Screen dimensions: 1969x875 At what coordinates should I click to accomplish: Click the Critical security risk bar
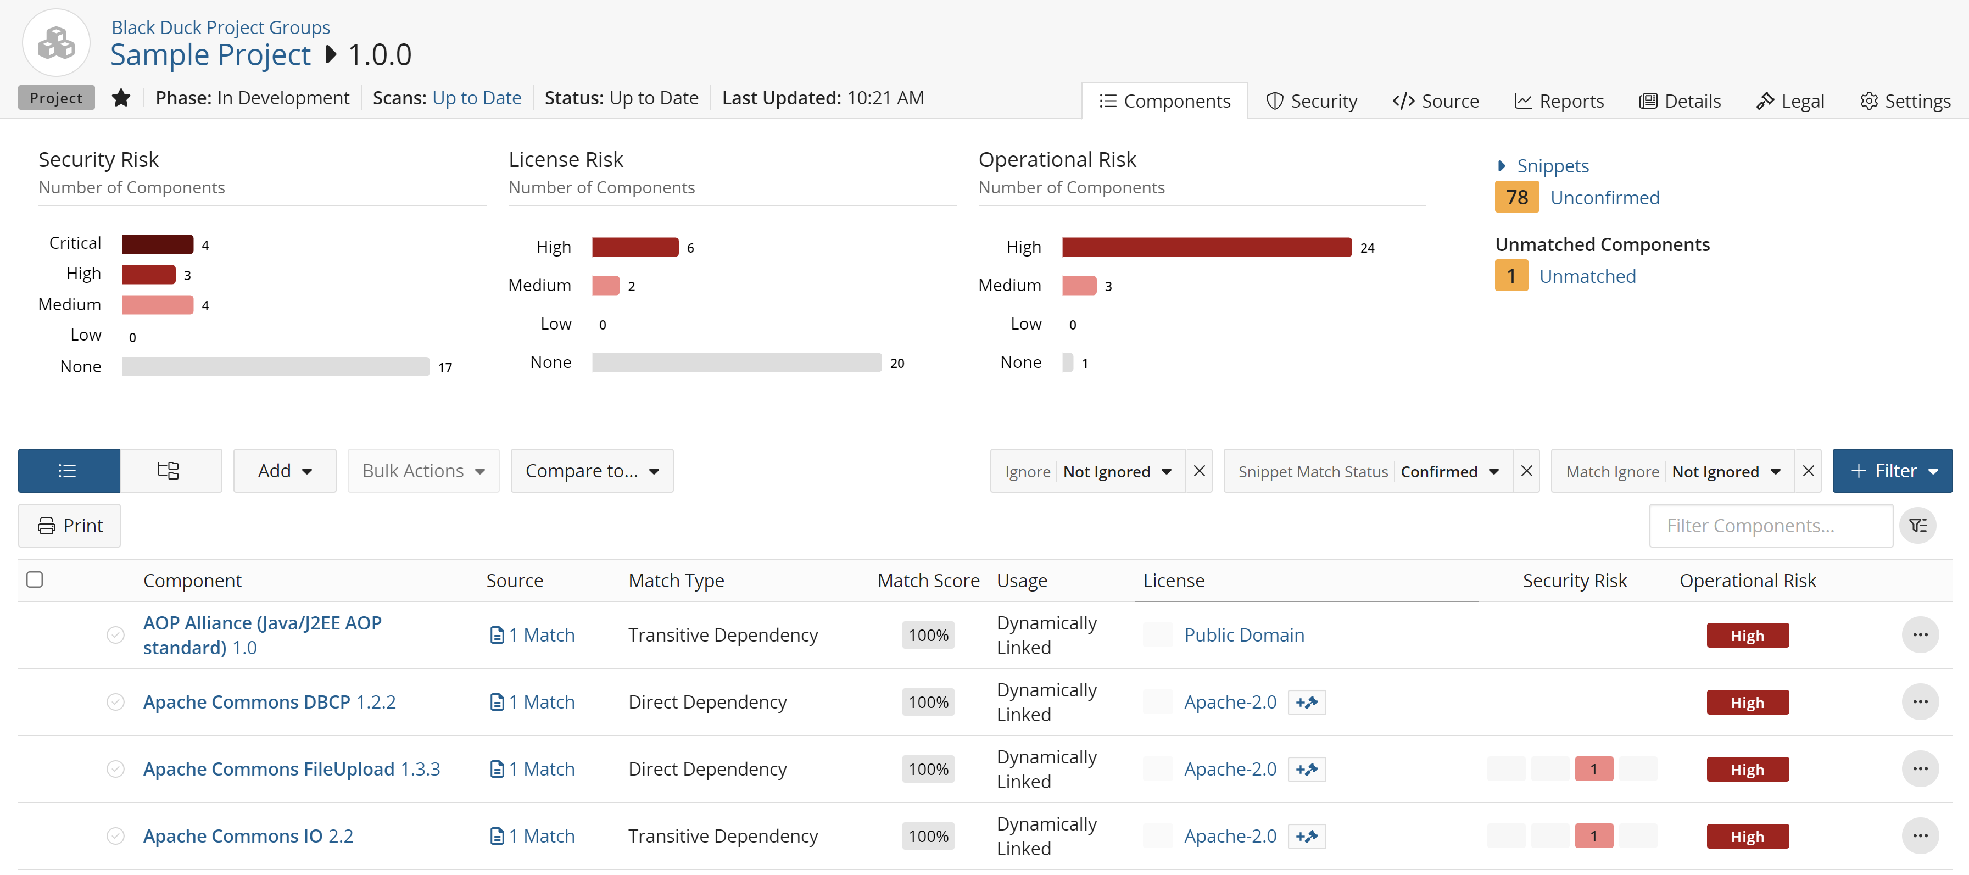tap(158, 244)
